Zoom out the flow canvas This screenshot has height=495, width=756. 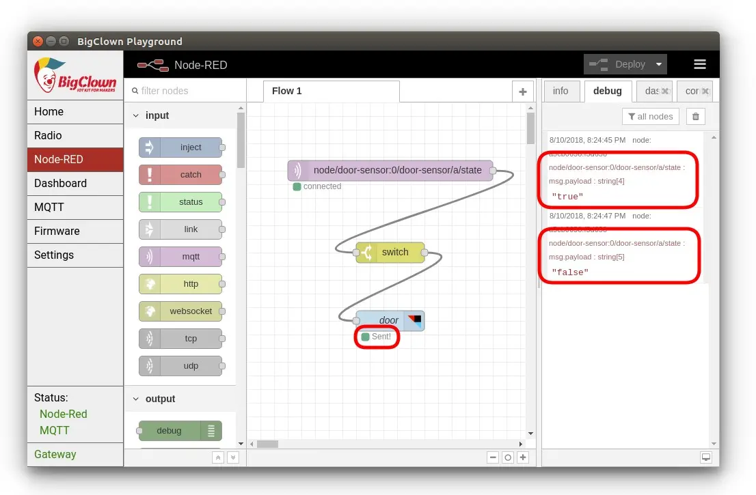click(493, 457)
